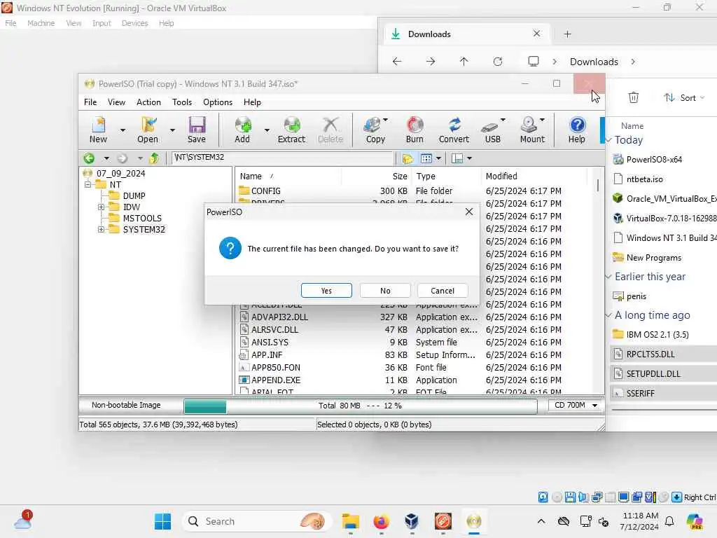Collapse the NT folder tree node

(88, 185)
